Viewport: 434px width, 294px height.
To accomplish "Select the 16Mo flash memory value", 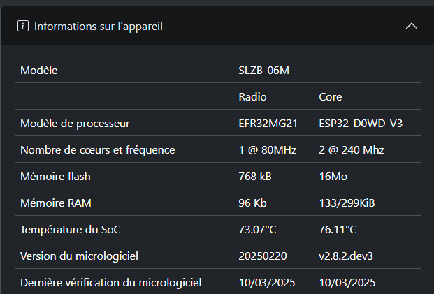I will pos(333,177).
